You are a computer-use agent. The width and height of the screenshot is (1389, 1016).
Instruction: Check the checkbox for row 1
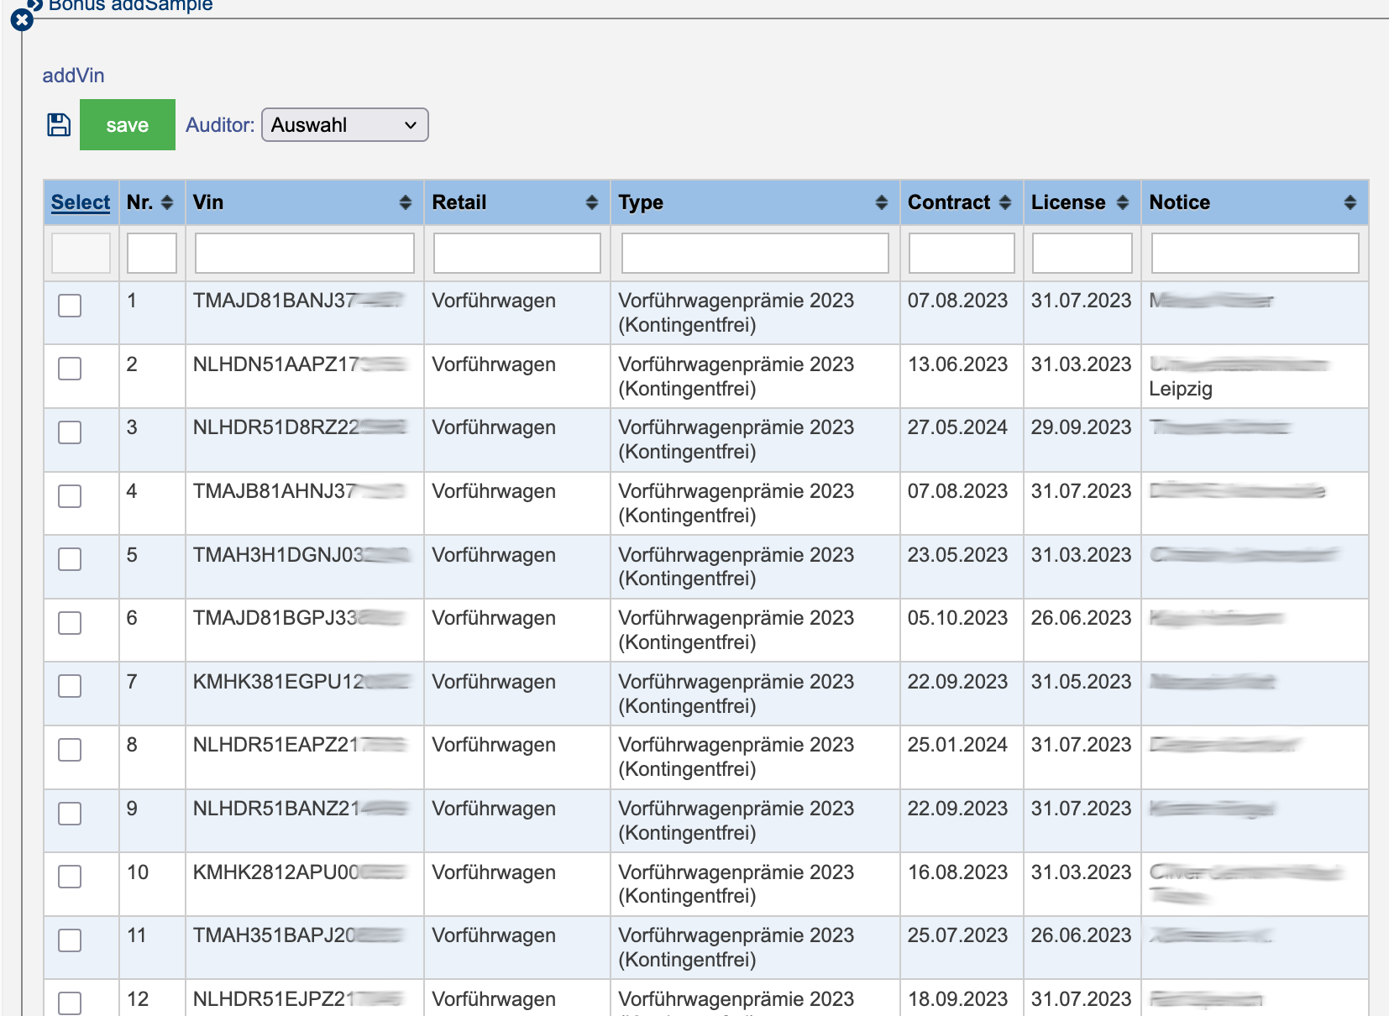[x=70, y=306]
